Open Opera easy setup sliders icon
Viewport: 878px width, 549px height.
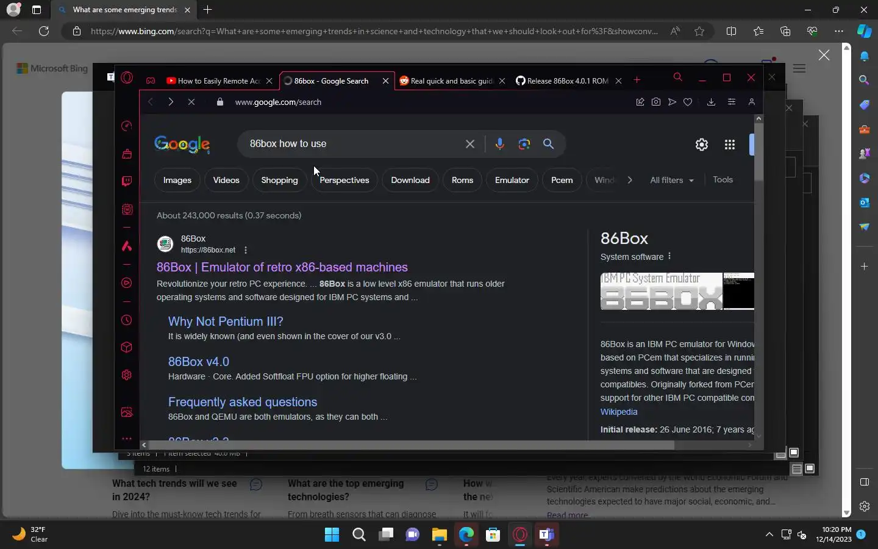732,102
